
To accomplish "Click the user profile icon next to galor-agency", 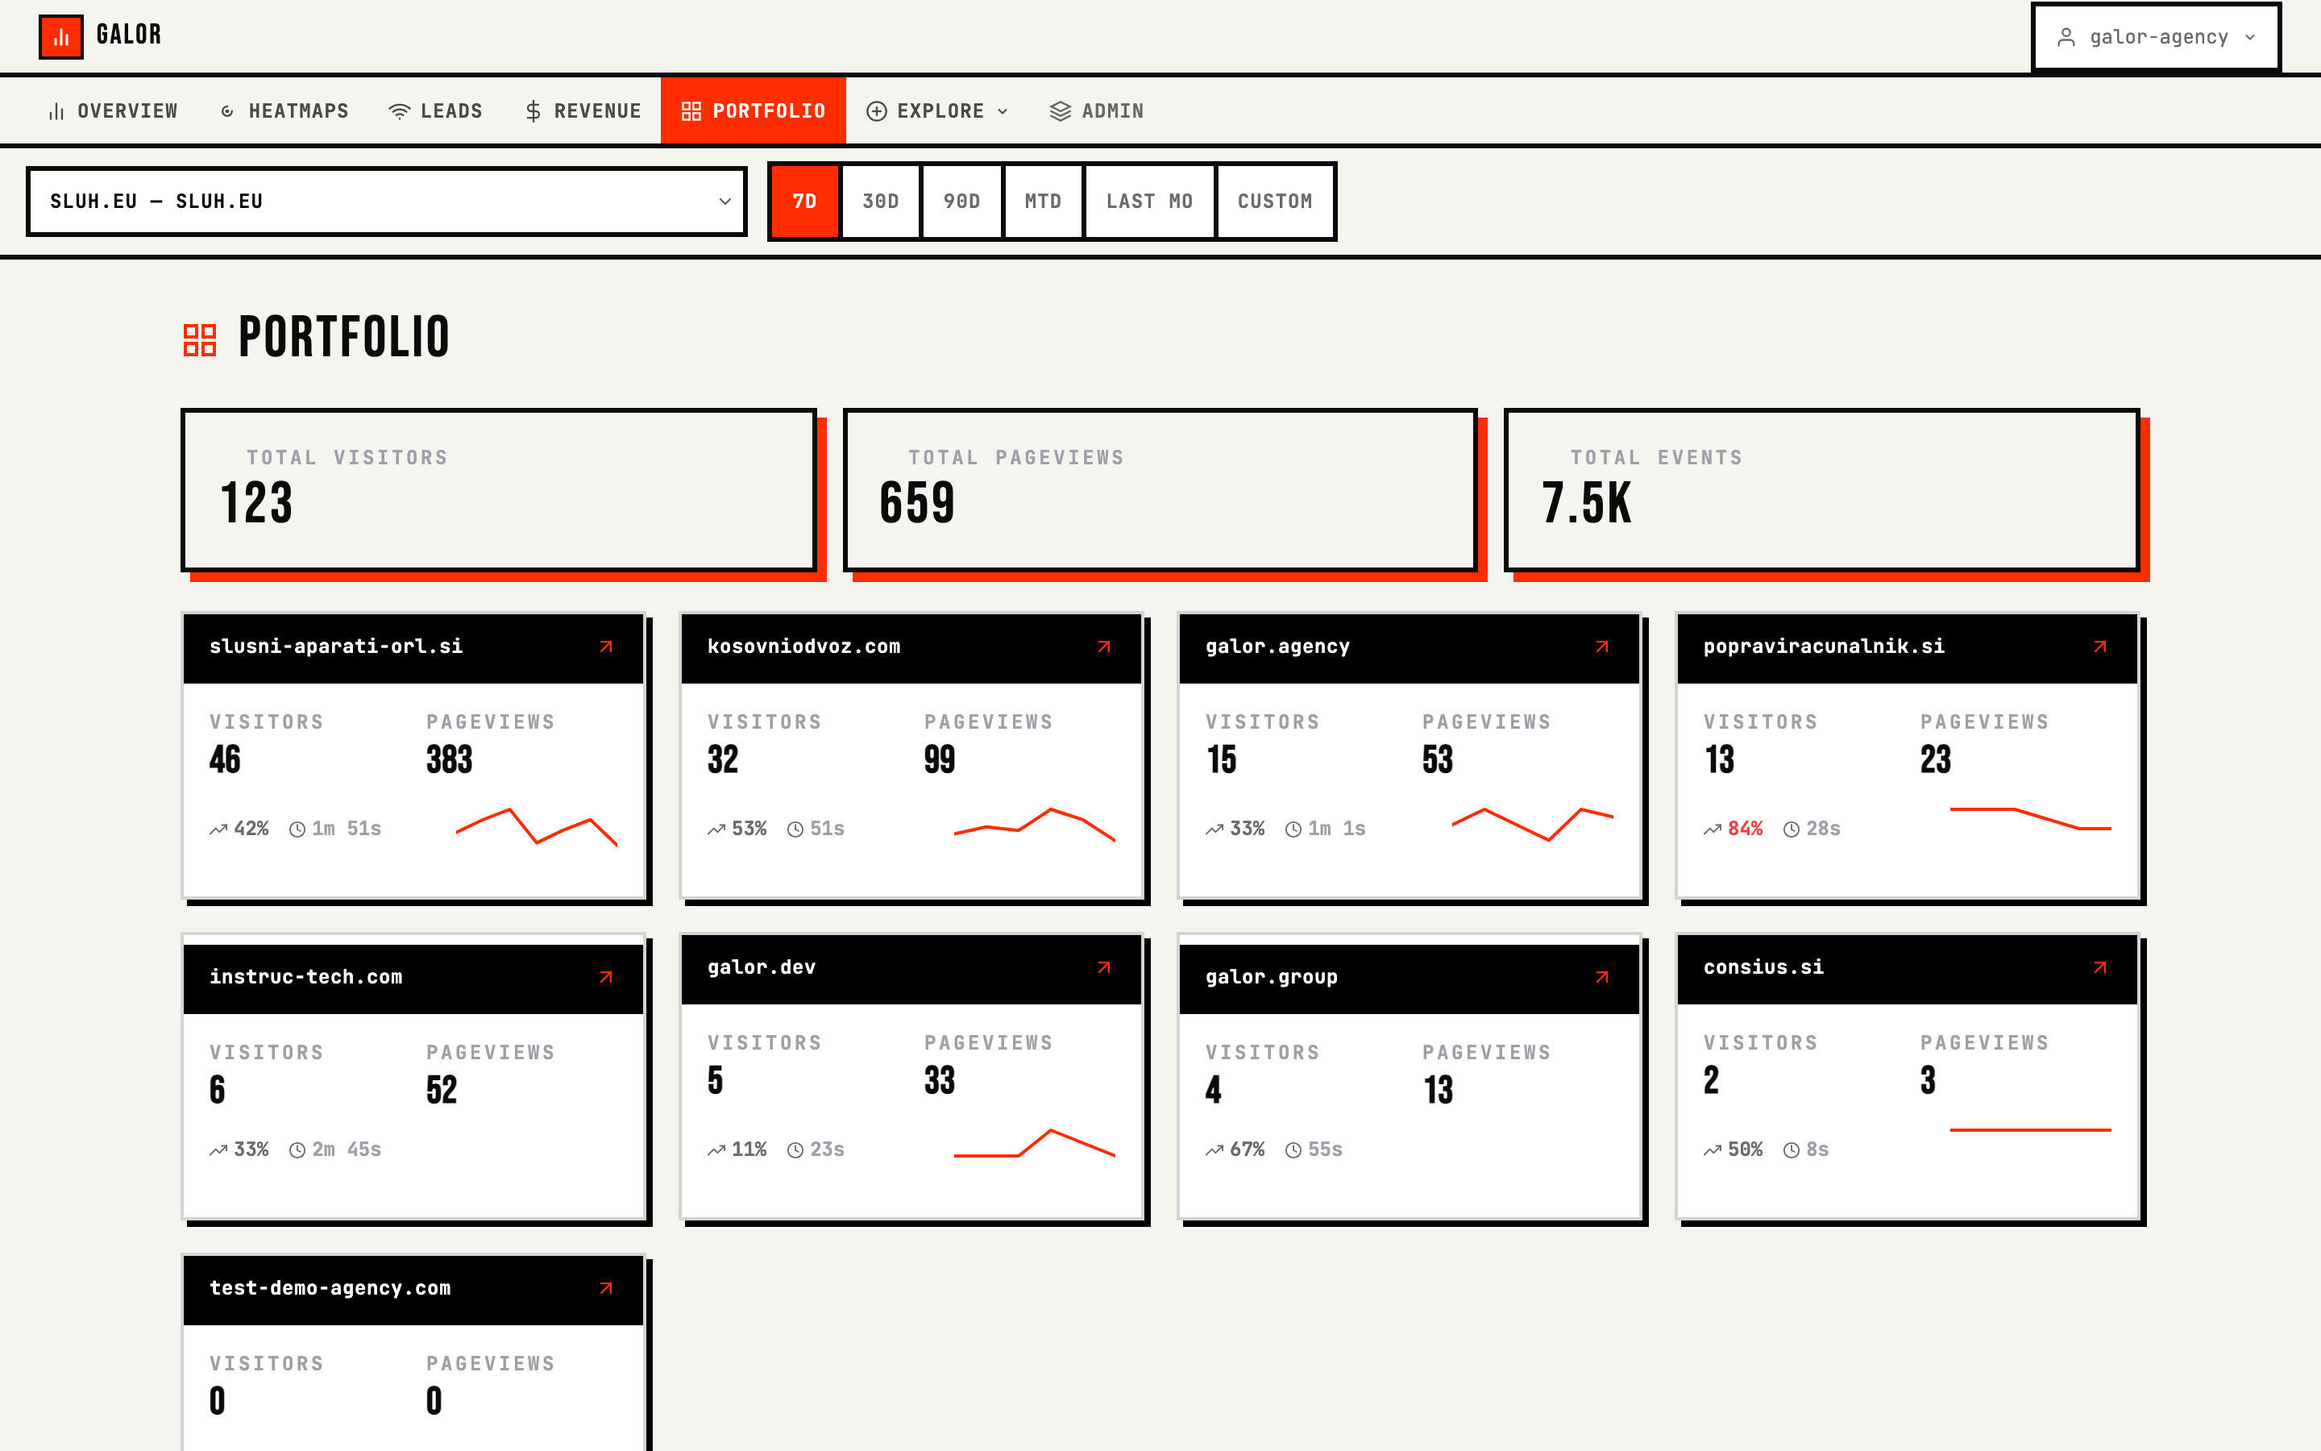I will point(2066,36).
